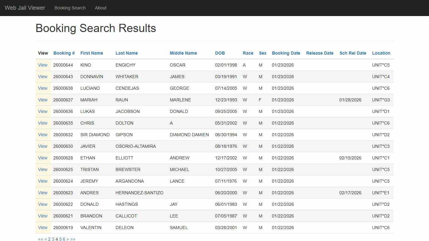
Task: View booking 26000644 for KINO ENGICHY
Action: 43,65
